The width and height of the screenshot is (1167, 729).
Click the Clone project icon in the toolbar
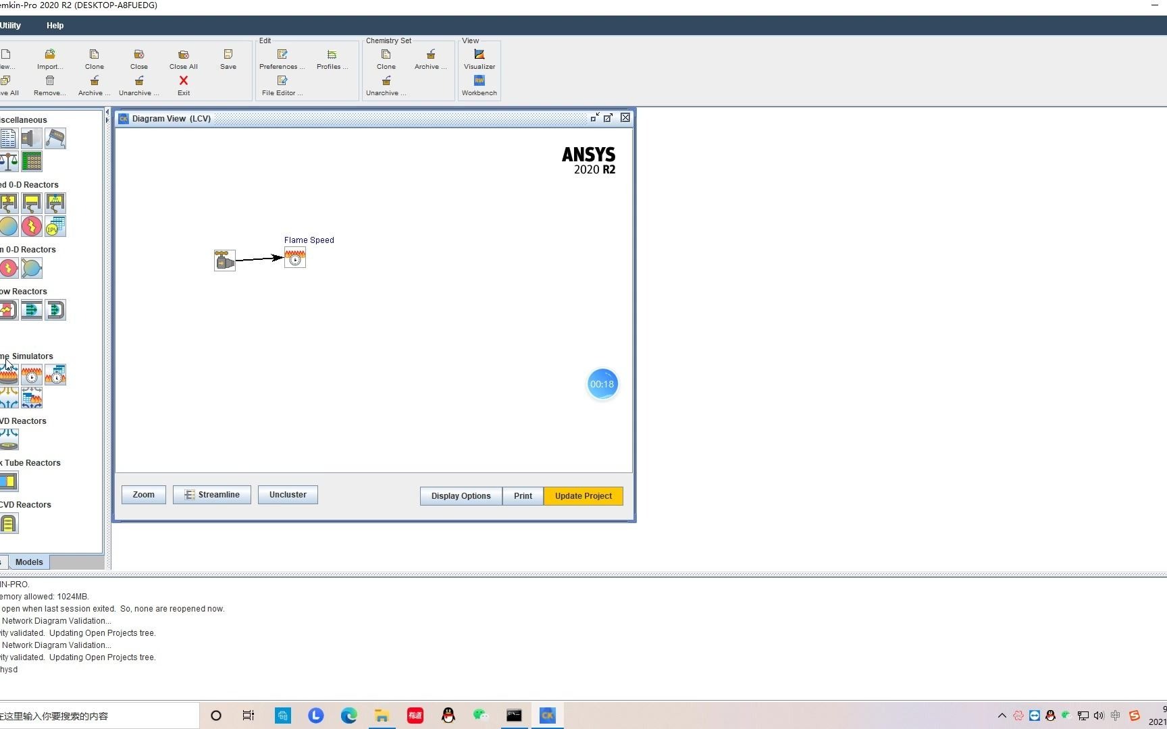(95, 55)
